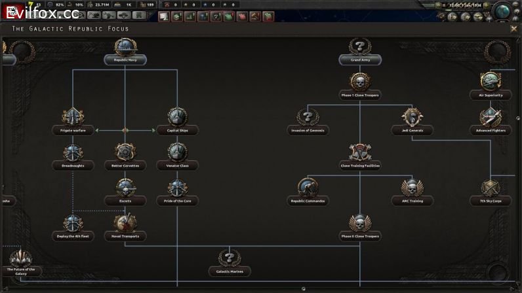The image size is (522, 293).
Task: Click the focus tree horizontal scrollbar handle
Action: 303,288
